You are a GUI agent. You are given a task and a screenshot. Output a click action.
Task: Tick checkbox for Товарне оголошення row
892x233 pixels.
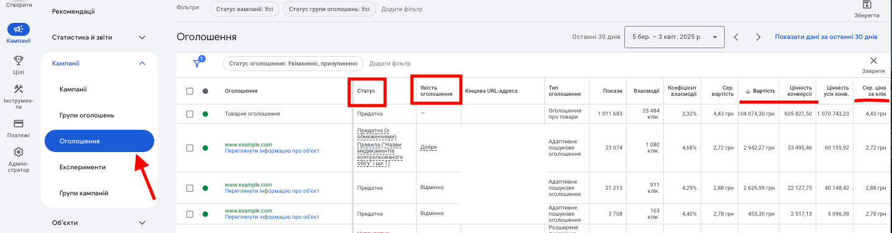[190, 114]
